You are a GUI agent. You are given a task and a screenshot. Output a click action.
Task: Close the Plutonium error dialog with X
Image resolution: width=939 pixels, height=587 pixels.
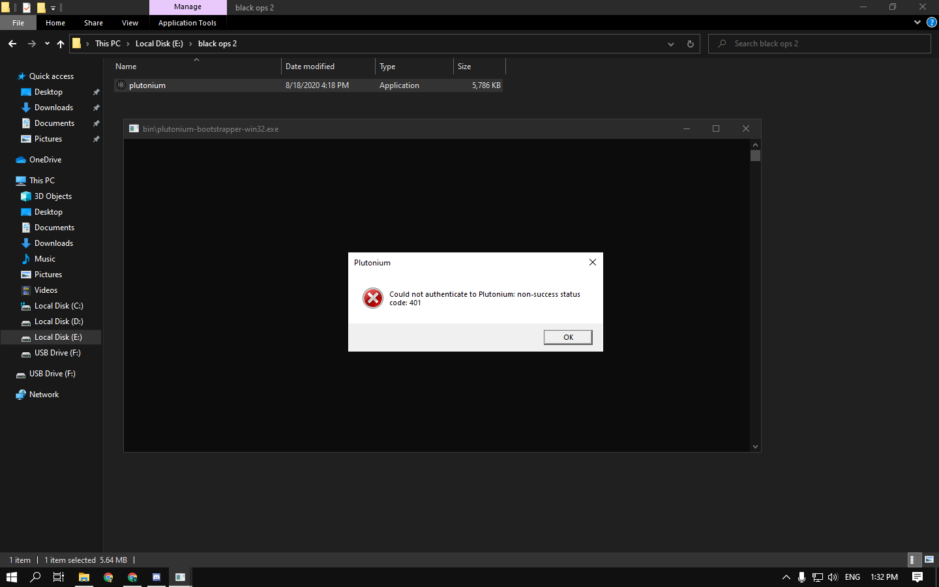point(593,262)
